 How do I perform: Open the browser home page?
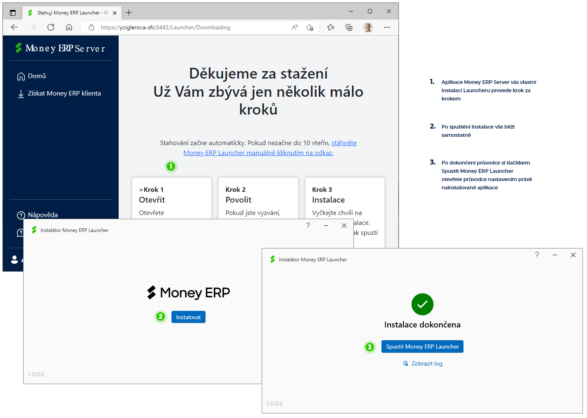pyautogui.click(x=69, y=27)
